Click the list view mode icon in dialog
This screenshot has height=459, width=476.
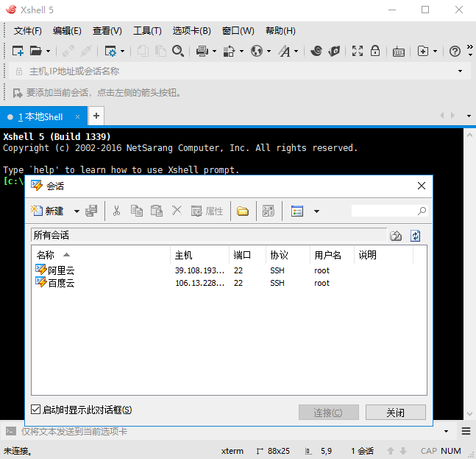[x=297, y=211]
